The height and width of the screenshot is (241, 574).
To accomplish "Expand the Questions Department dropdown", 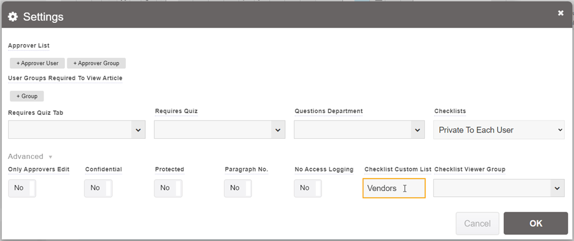I will pyautogui.click(x=359, y=130).
